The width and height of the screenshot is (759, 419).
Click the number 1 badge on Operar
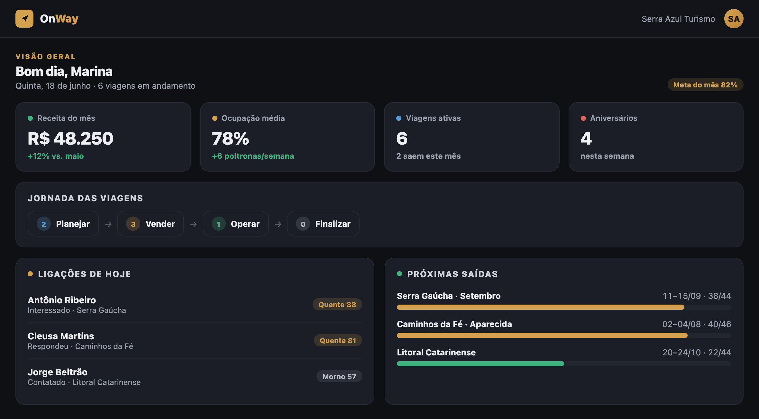point(219,224)
